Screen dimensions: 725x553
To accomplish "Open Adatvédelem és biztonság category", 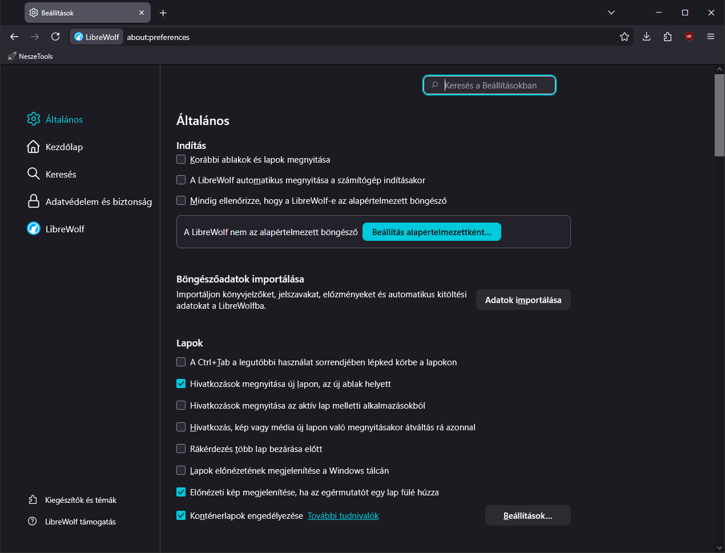I will 90,201.
